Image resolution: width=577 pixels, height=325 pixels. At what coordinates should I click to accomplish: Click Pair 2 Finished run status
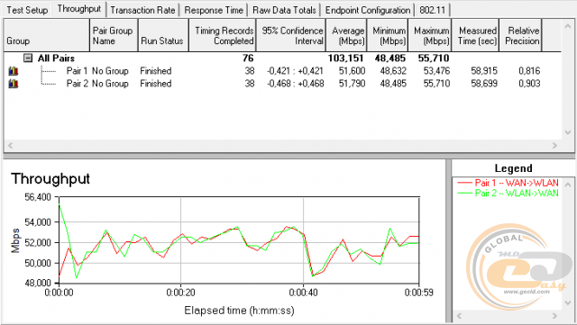coord(156,84)
